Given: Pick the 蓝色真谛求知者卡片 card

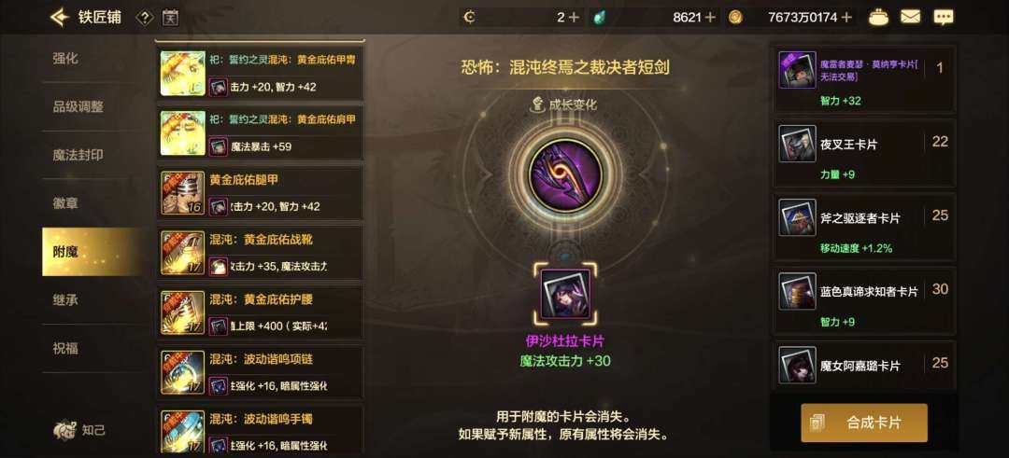Looking at the screenshot, I should point(864,300).
